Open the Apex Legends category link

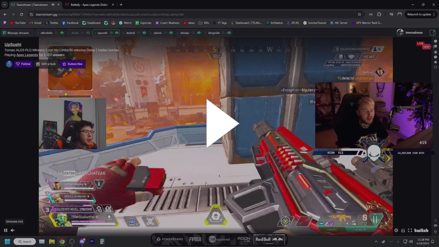tap(27, 55)
